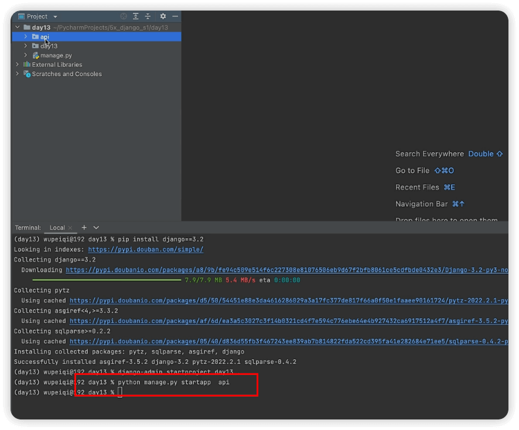Open the Project panel gear settings
Viewport: 519px width, 430px height.
[x=163, y=16]
